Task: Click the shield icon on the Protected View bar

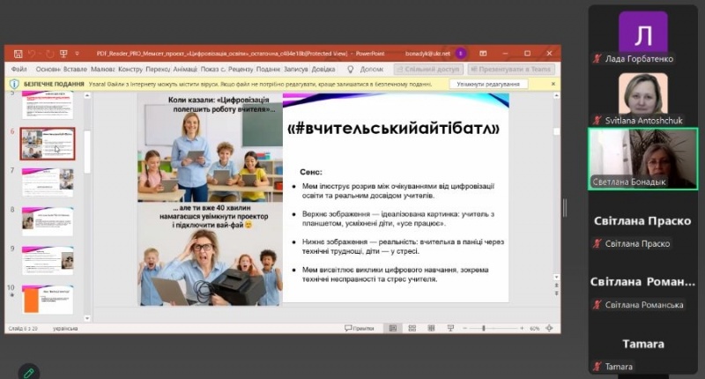Action: (14, 84)
